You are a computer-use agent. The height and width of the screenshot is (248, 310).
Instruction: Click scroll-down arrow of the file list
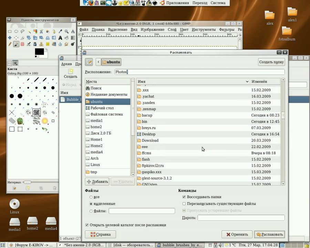pos(283,184)
